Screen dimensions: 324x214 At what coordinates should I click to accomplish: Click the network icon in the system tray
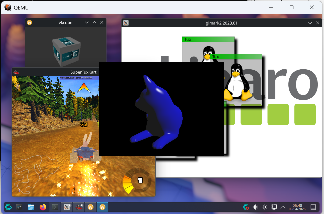[274, 207]
